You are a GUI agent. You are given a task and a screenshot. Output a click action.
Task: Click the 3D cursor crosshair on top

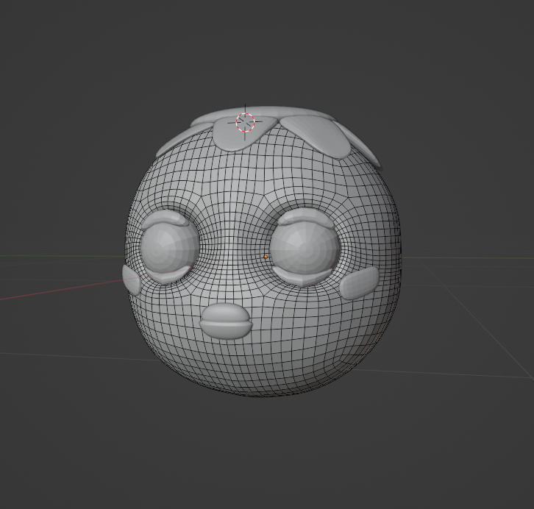point(246,122)
